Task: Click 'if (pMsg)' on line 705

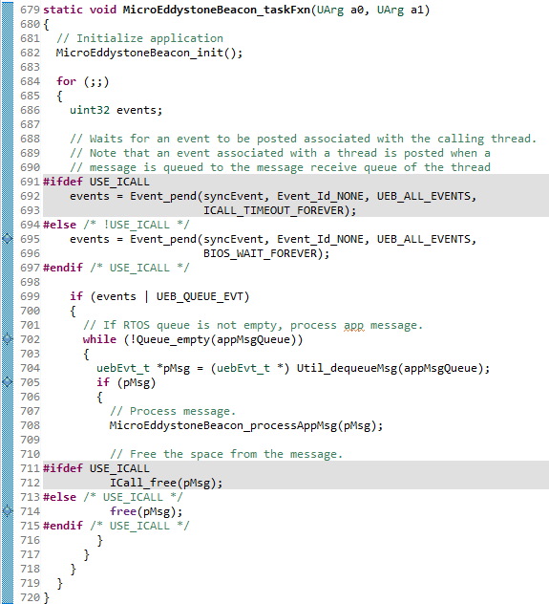Action: pyautogui.click(x=126, y=382)
